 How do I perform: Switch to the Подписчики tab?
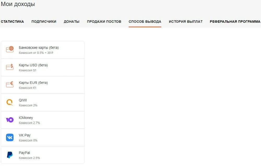point(44,21)
